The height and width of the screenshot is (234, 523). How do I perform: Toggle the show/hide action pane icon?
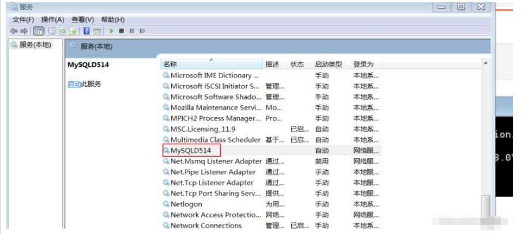pos(97,31)
